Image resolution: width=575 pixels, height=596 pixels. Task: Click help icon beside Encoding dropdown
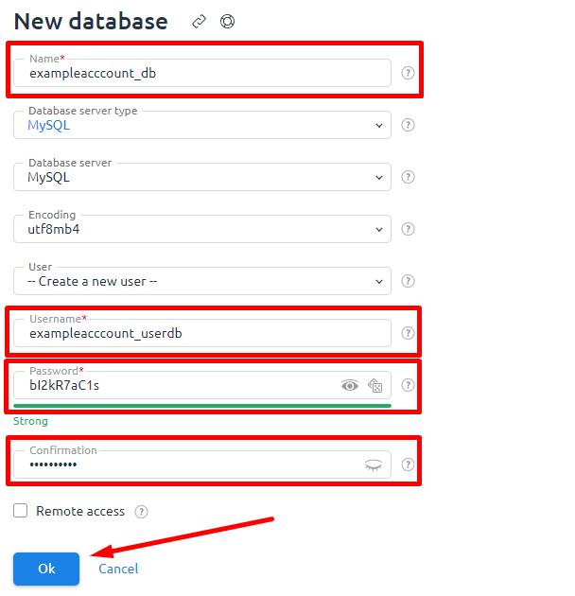(x=408, y=229)
